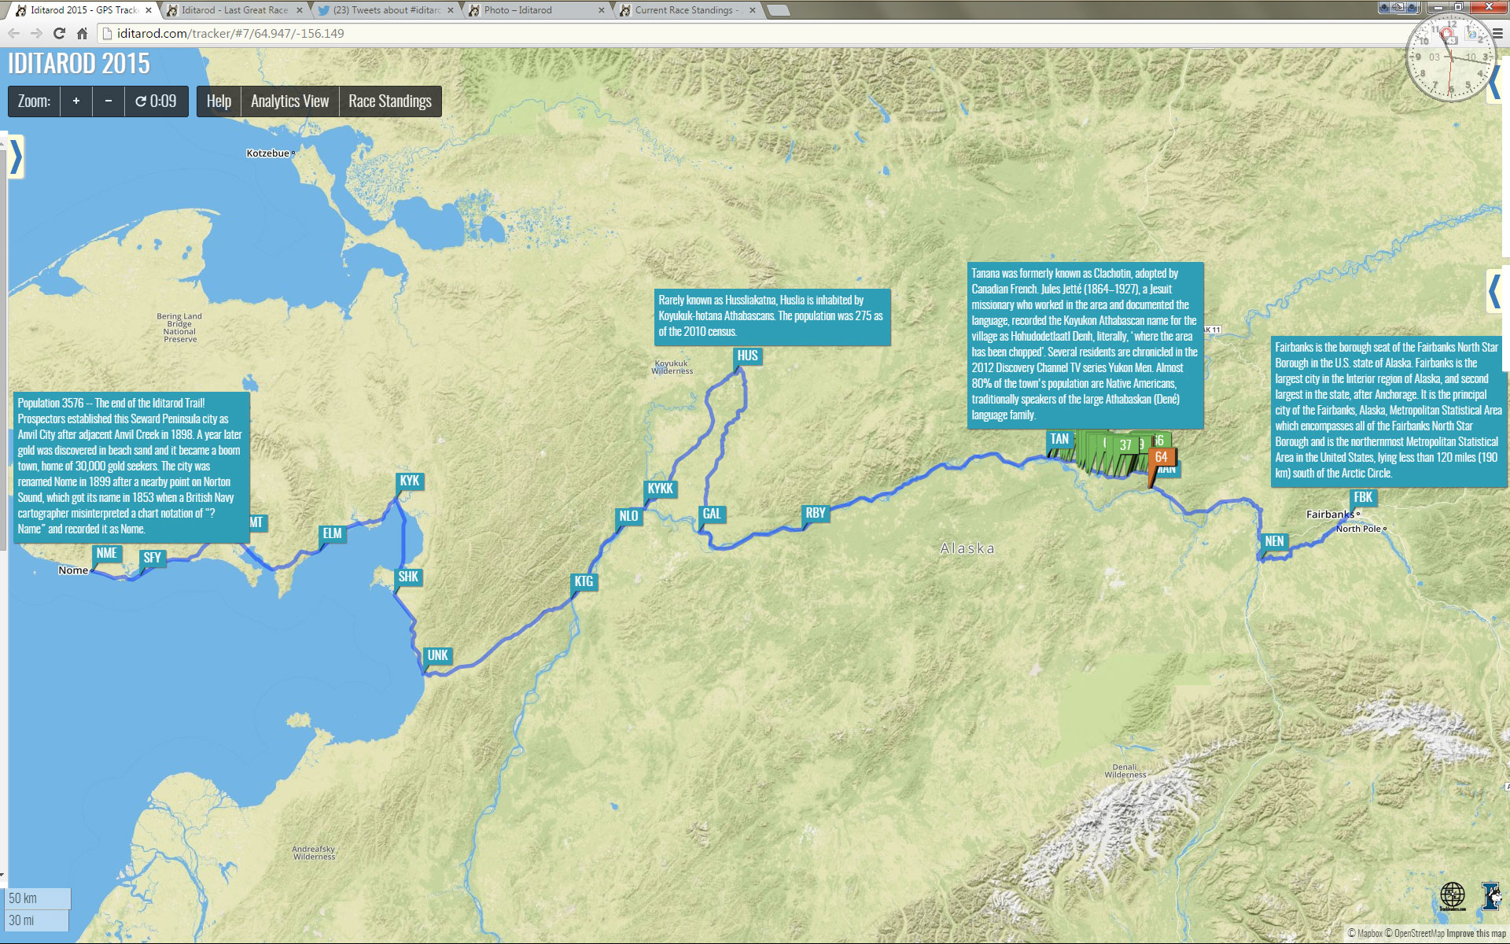
Task: Select the NLO checkpoint marker
Action: point(628,516)
